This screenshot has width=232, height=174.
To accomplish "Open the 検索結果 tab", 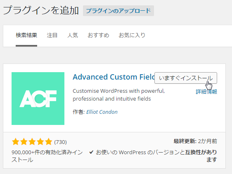I will (26, 35).
